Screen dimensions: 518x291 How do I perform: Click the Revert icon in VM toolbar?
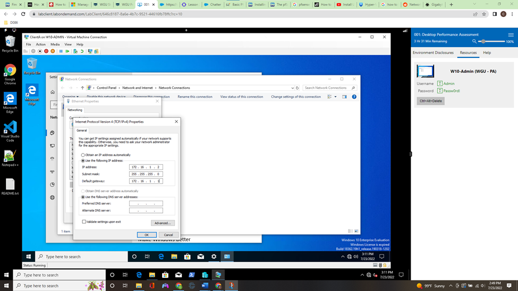82,51
